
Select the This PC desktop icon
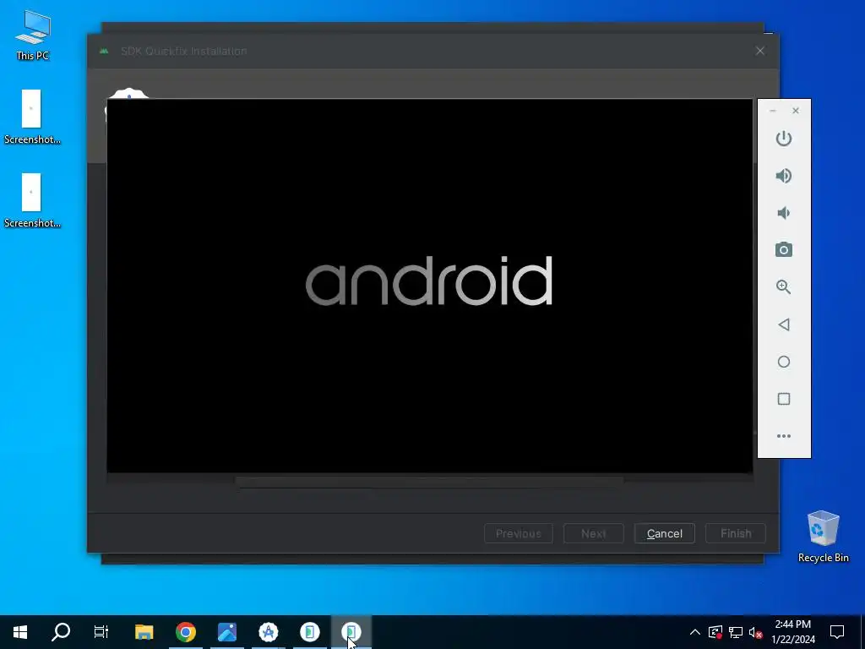coord(33,35)
